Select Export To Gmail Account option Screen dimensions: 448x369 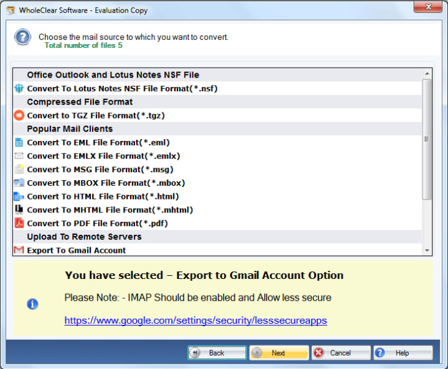pos(217,250)
